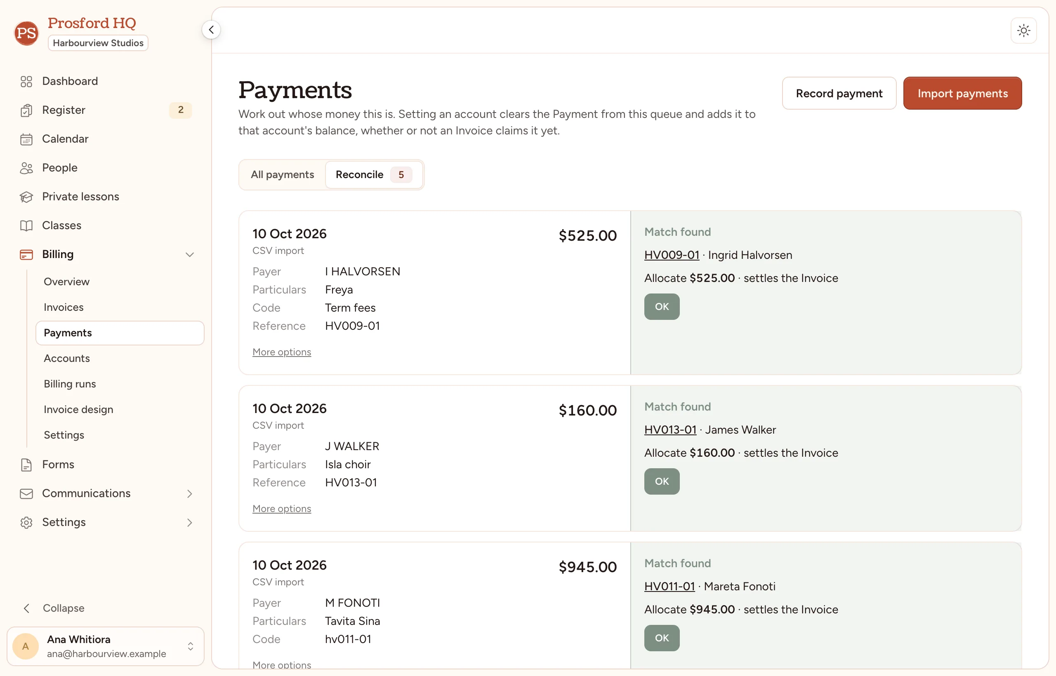Collapse sidebar with the round arrow button
Viewport: 1056px width, 676px height.
click(x=211, y=30)
